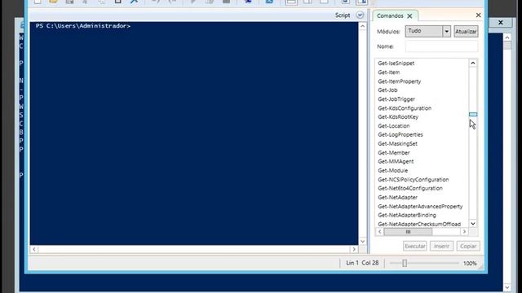Select Get-MaskingSet command
The image size is (522, 293).
click(397, 143)
